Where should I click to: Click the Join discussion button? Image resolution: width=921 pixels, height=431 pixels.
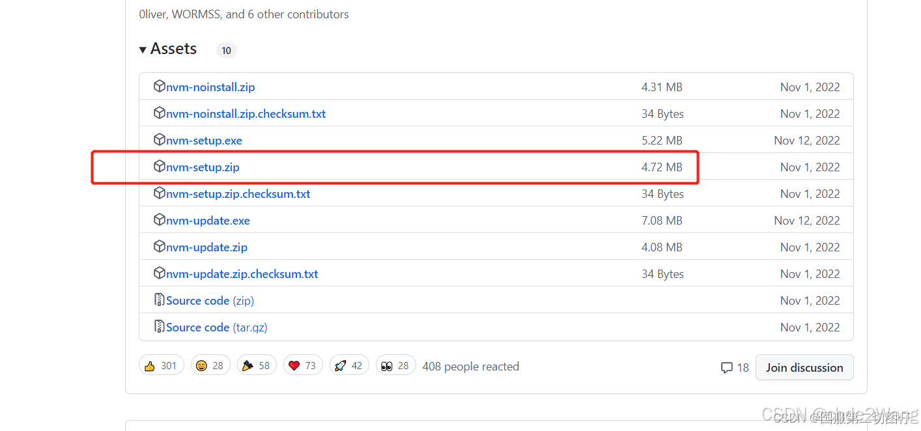(x=804, y=368)
